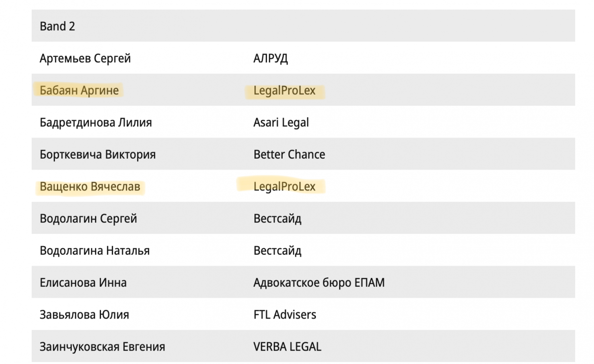Viewport: 594px width, 364px height.
Task: Select the name Бадретдинова Лилия
Action: pos(96,123)
